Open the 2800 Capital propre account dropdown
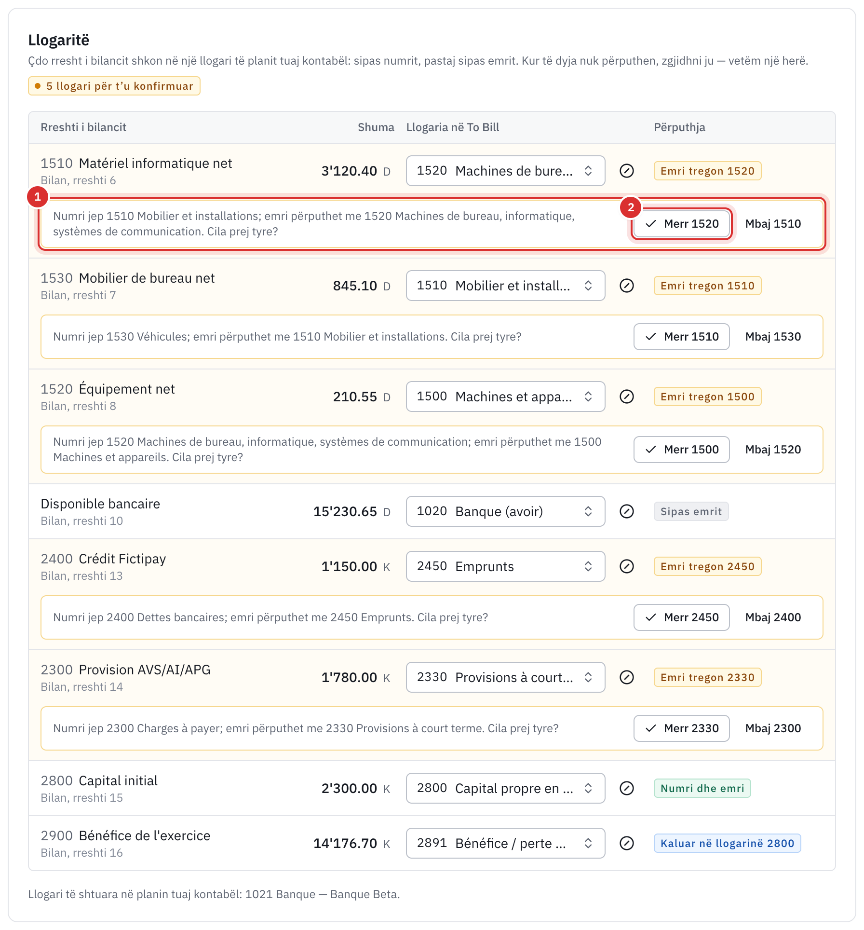 click(x=505, y=788)
